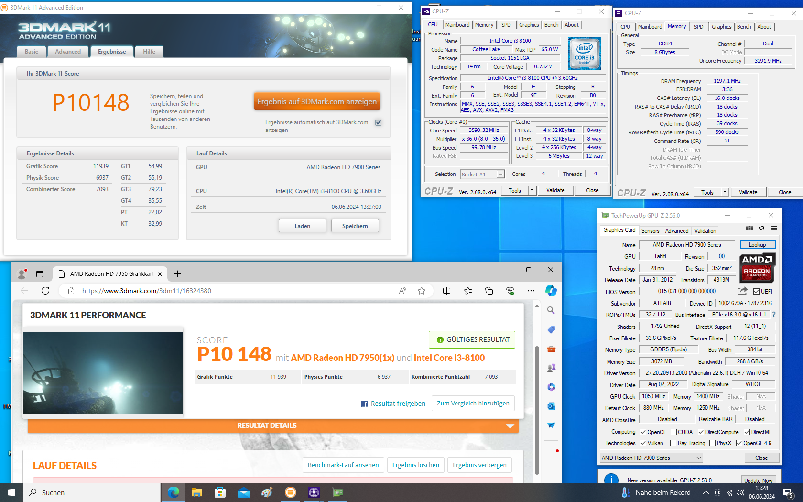Open Microsoft Store from the taskbar
The height and width of the screenshot is (502, 803).
[220, 492]
